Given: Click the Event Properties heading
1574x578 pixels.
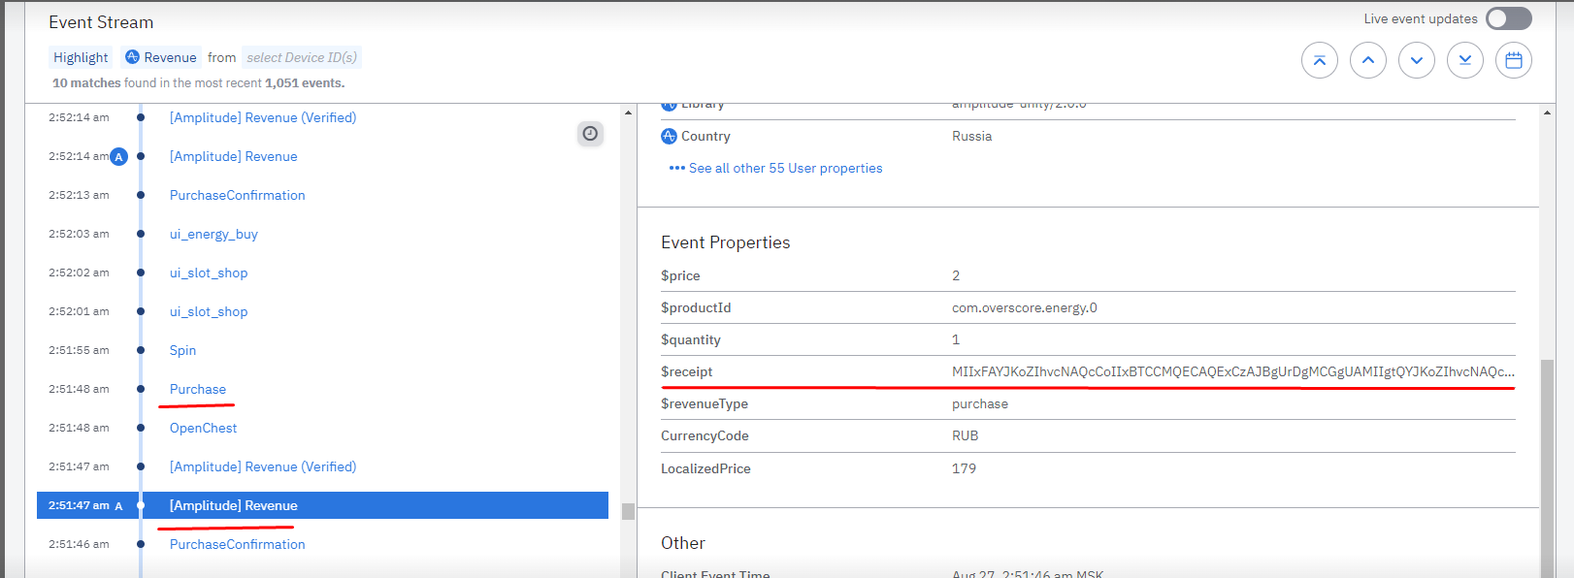Looking at the screenshot, I should point(726,242).
